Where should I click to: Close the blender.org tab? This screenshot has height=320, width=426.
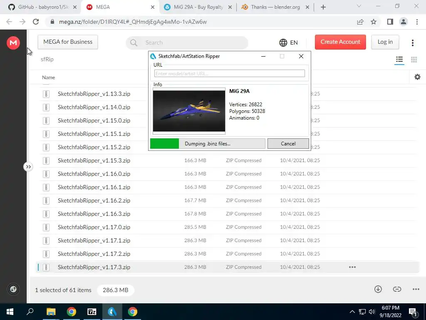click(307, 7)
